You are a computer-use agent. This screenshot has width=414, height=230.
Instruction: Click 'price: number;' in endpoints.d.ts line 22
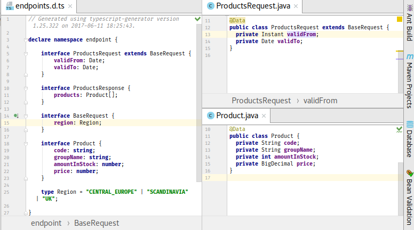click(76, 171)
